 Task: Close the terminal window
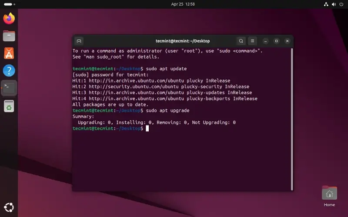click(287, 41)
